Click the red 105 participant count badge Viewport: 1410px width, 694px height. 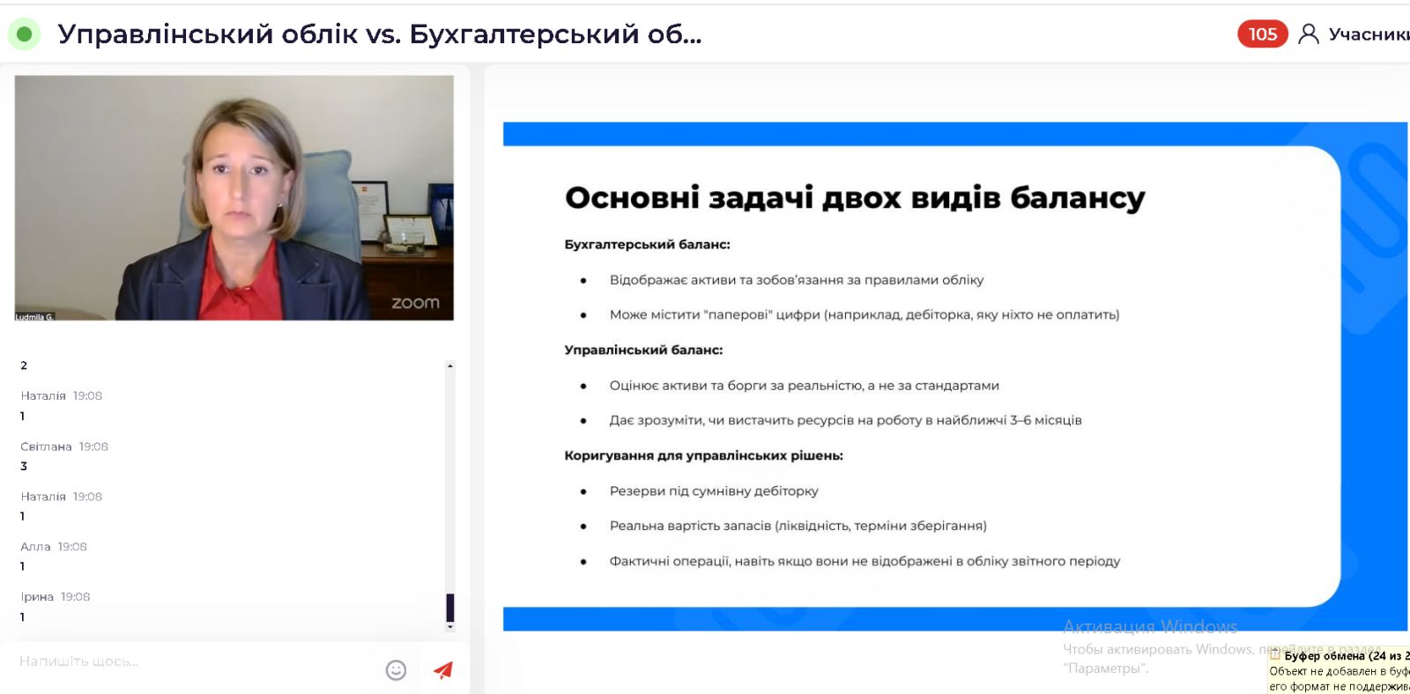[x=1262, y=34]
